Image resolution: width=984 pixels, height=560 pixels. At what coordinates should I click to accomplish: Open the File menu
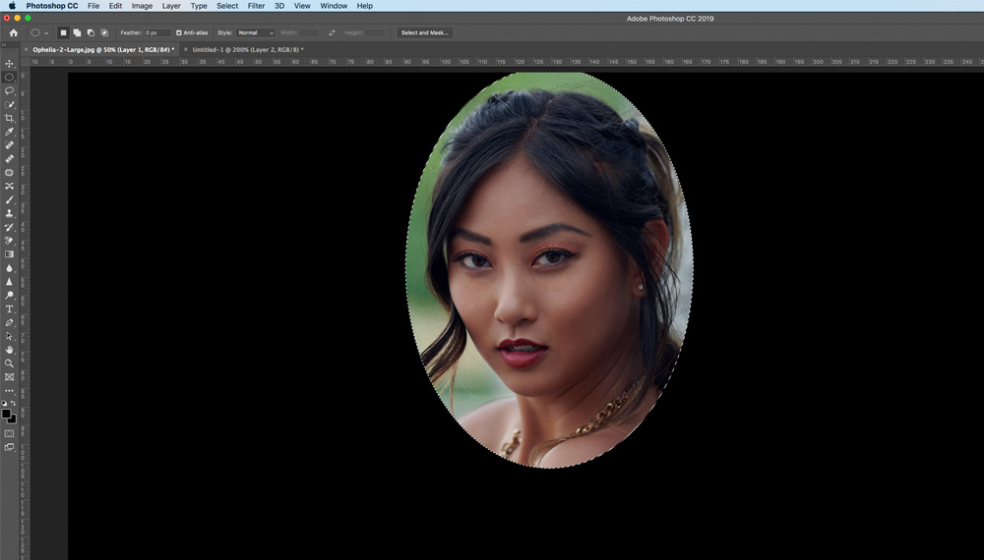[x=93, y=6]
